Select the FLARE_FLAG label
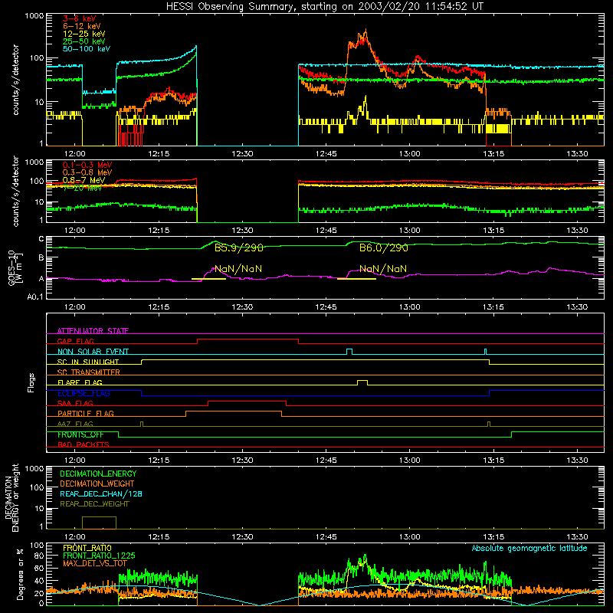 pyautogui.click(x=80, y=382)
